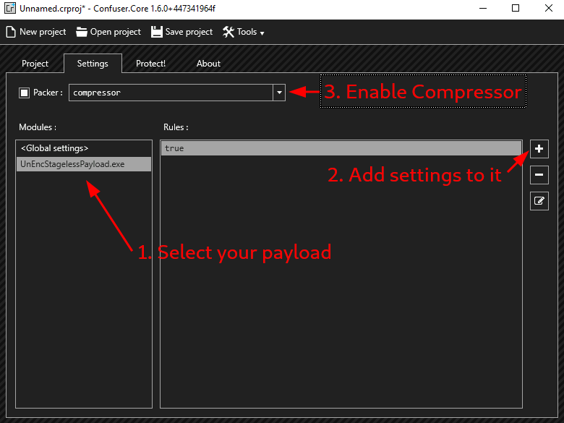564x423 pixels.
Task: Click the Save project floppy disk icon
Action: pyautogui.click(x=156, y=32)
